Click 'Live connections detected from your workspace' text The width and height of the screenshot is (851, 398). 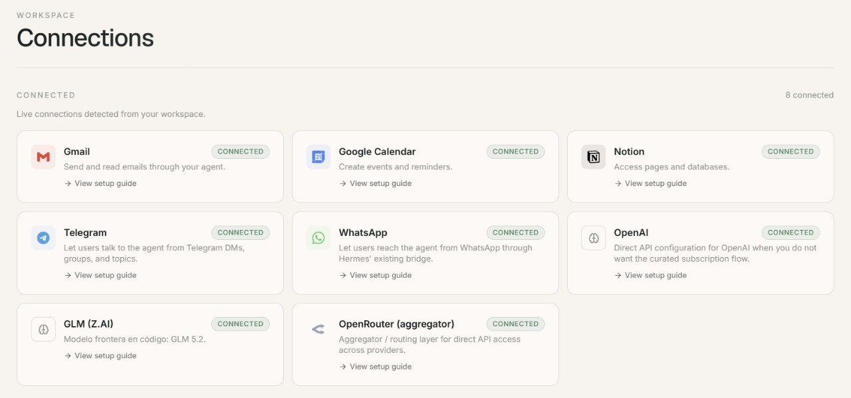point(111,114)
